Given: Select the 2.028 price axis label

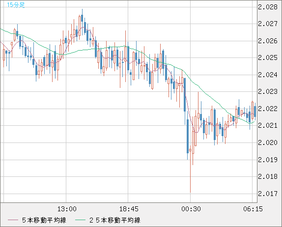Looking at the screenshot, I should point(268,7).
